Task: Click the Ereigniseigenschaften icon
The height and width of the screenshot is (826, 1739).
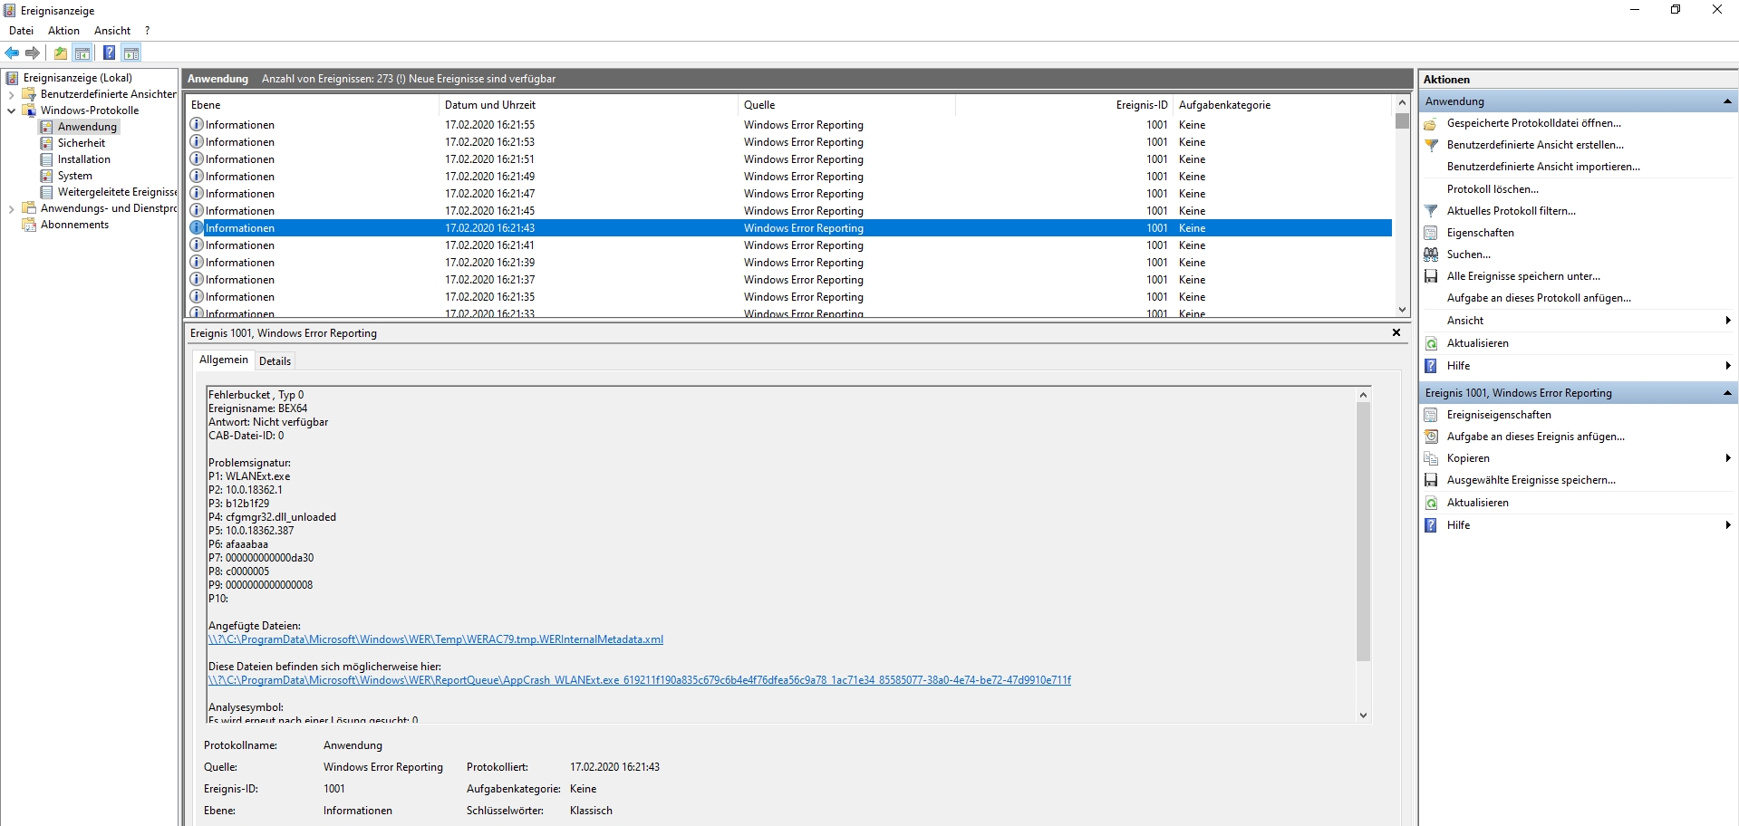Action: tap(1431, 415)
